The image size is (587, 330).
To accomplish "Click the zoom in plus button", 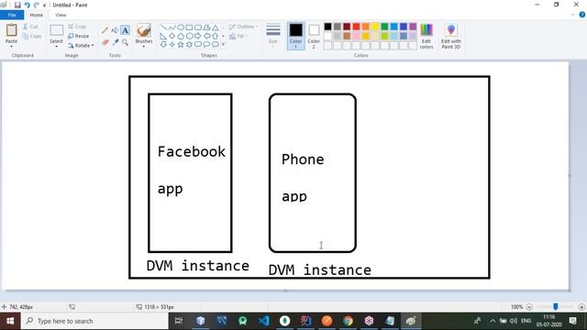I will pyautogui.click(x=581, y=307).
